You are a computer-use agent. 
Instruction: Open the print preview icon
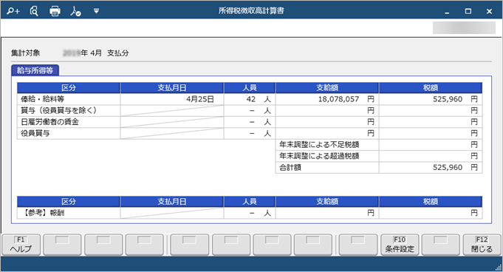[34, 11]
